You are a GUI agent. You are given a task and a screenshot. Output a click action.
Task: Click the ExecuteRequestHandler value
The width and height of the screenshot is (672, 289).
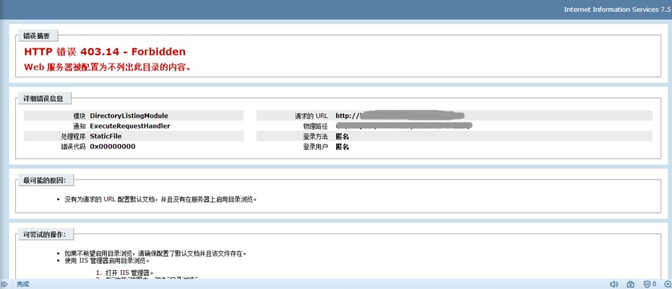pyautogui.click(x=130, y=126)
